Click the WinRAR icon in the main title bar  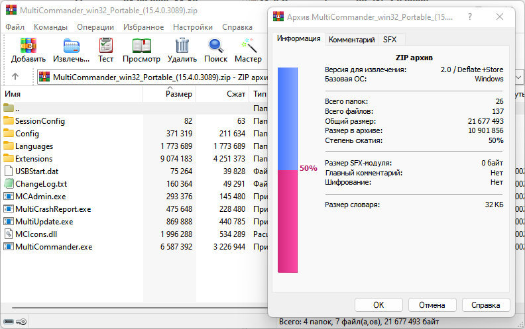[11, 9]
